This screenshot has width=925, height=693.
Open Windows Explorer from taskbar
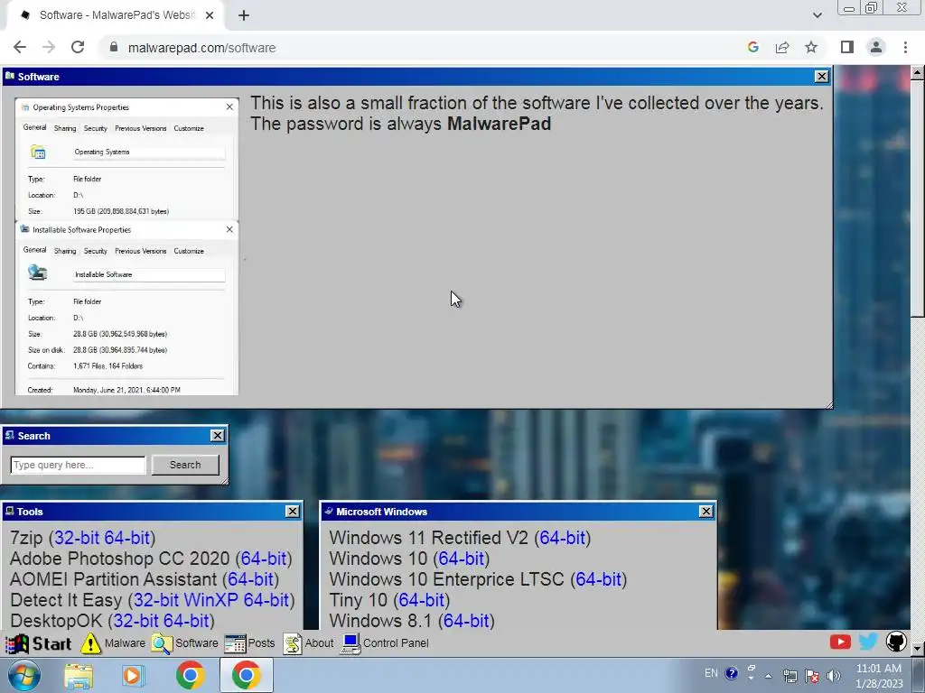pyautogui.click(x=79, y=676)
